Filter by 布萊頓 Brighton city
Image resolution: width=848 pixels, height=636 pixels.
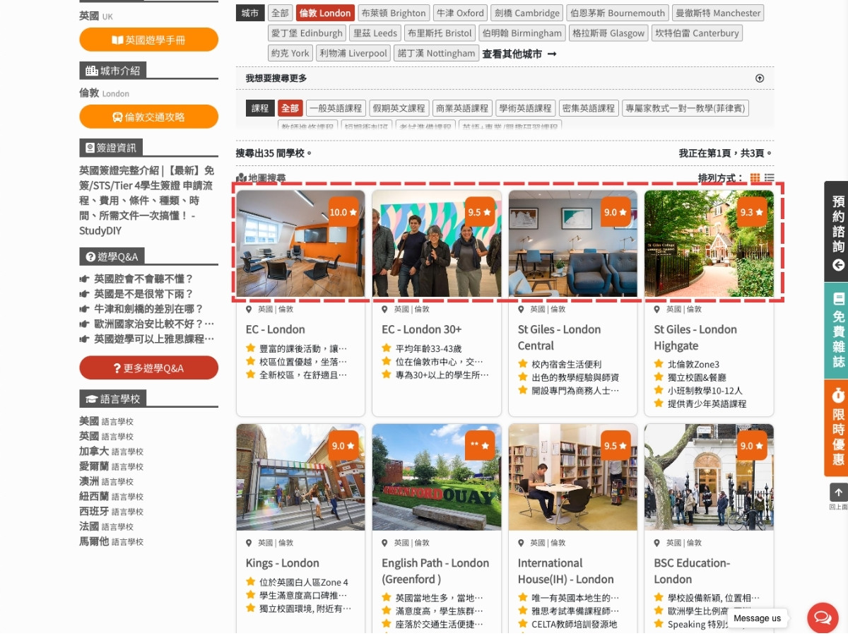click(x=394, y=13)
